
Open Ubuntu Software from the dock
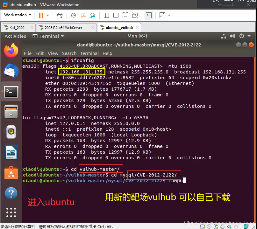(11, 173)
